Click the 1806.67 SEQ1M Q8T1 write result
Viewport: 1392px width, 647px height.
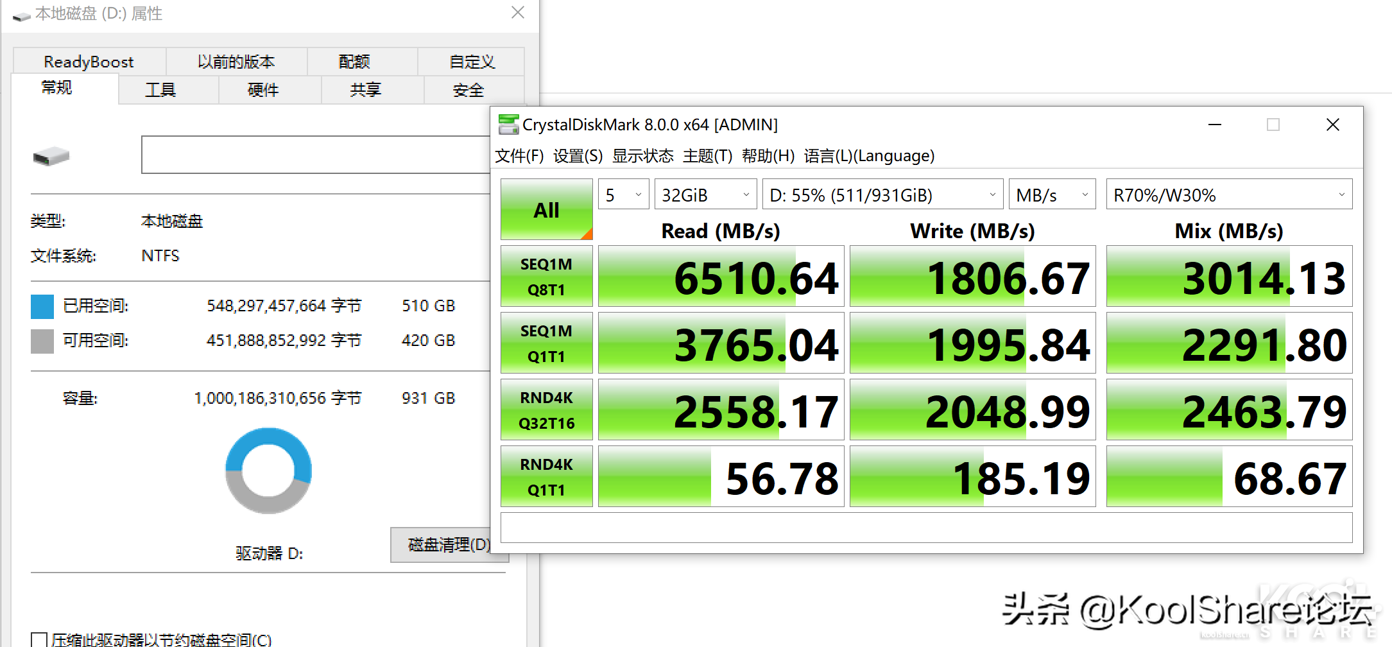point(972,277)
